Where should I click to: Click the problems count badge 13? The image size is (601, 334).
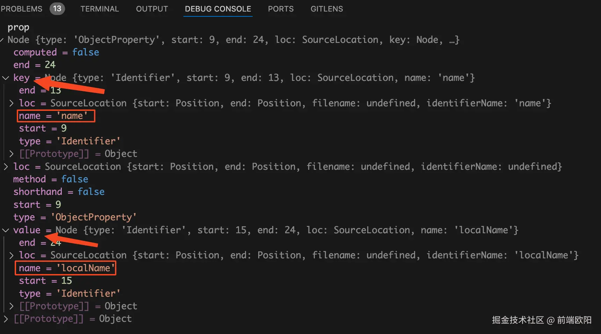(57, 9)
